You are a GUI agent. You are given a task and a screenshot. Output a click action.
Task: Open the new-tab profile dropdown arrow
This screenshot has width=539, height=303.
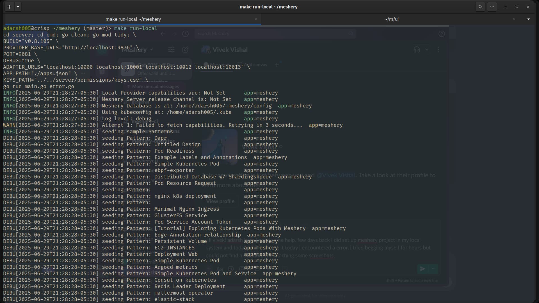(x=18, y=7)
